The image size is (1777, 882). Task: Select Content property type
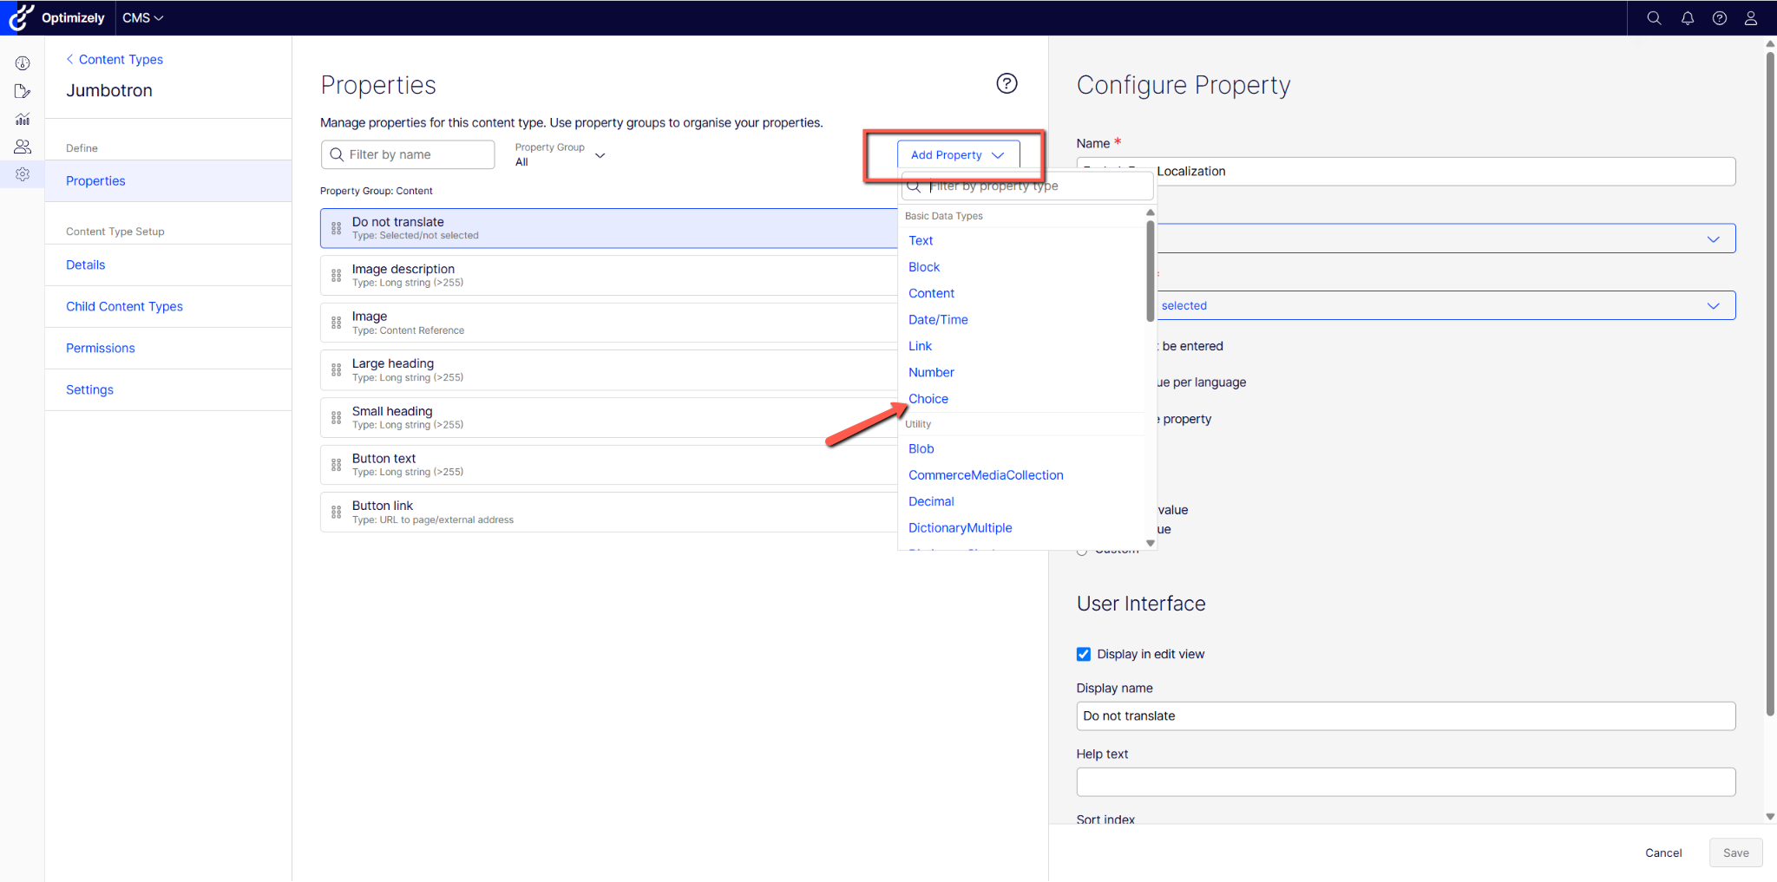pos(931,293)
